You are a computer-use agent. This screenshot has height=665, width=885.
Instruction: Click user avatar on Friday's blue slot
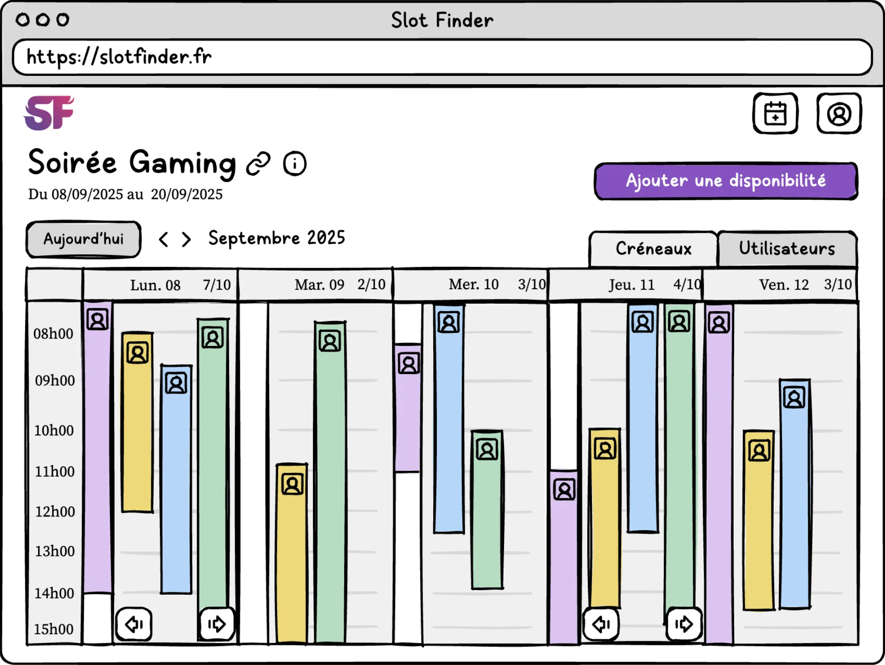[794, 398]
